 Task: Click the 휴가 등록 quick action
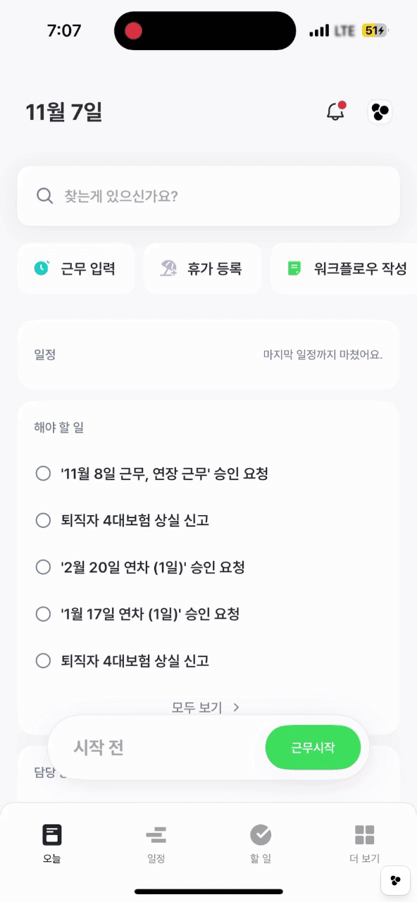tap(202, 268)
